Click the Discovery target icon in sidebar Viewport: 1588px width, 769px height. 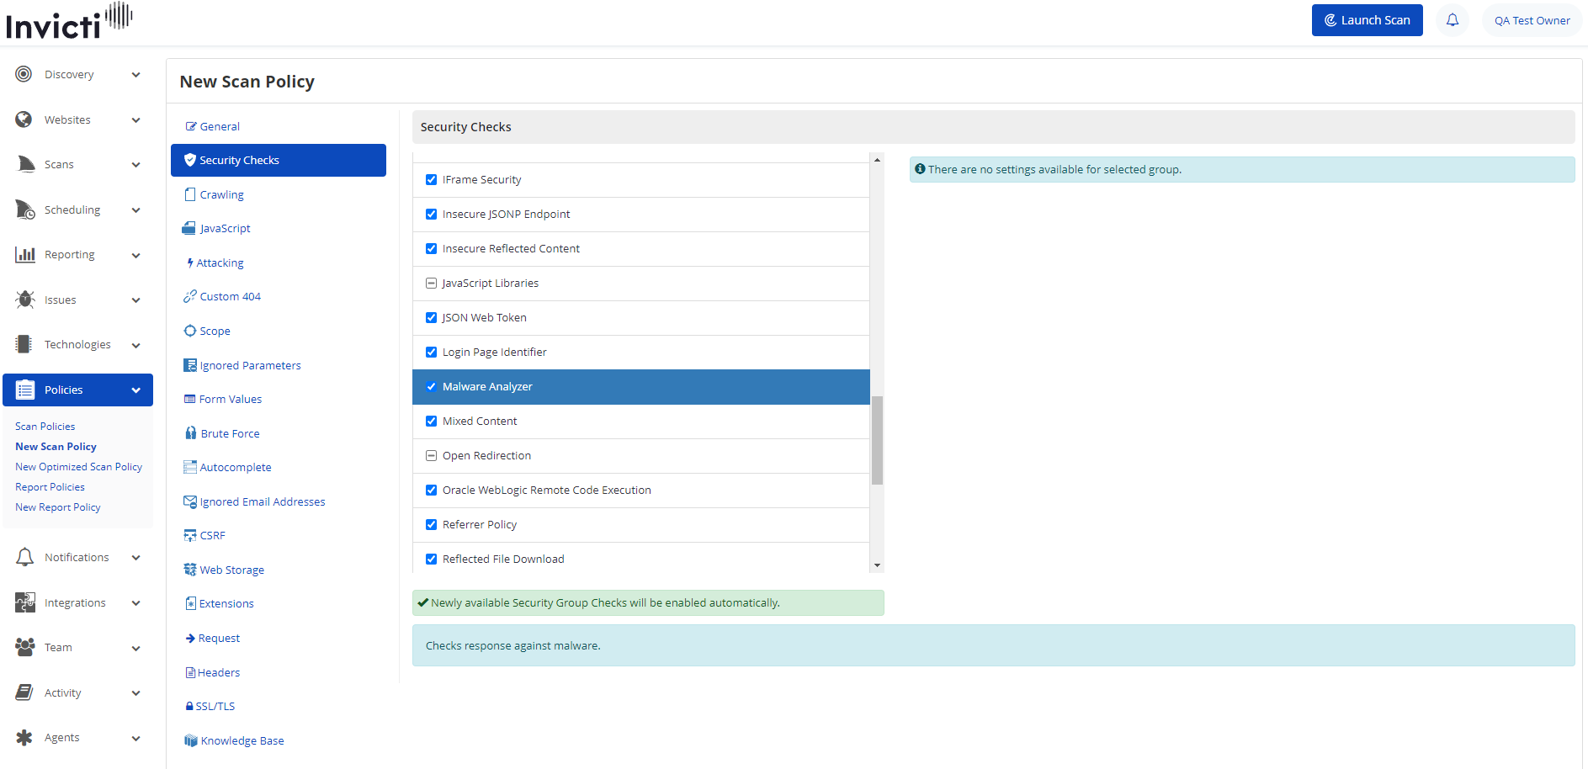(x=24, y=74)
